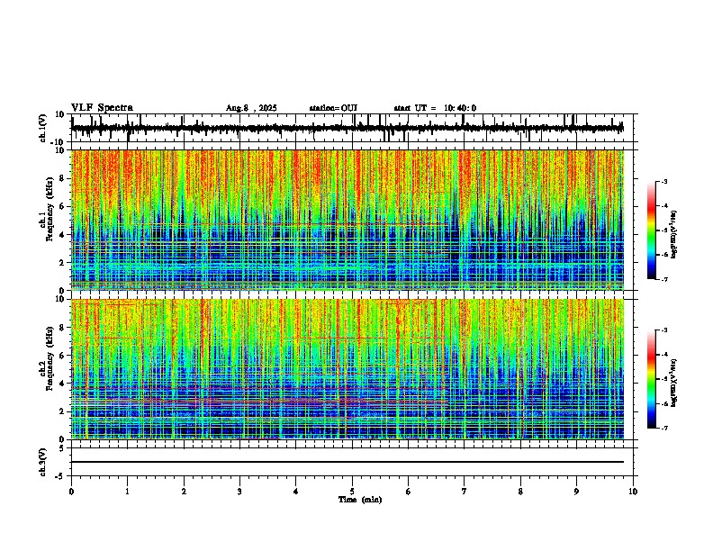
Task: Click the ch.2 spectrogram colorbar
Action: coord(652,379)
